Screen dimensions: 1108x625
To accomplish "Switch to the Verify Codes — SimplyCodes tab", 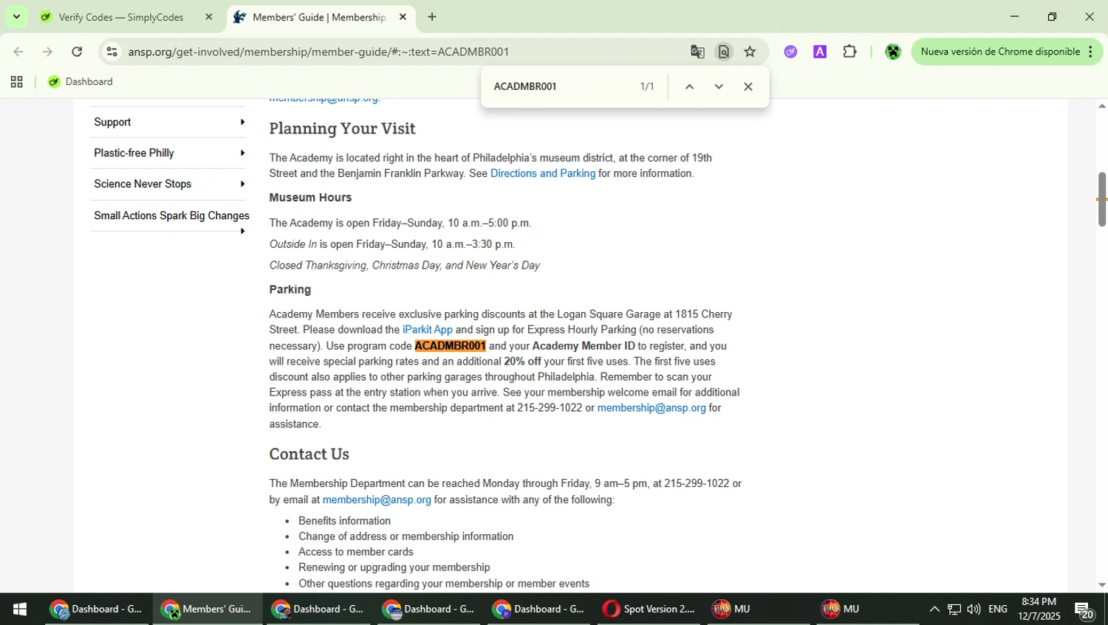I will [x=121, y=17].
